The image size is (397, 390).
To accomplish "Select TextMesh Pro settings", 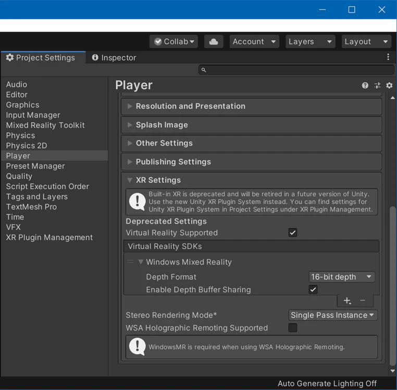I will pos(54,207).
